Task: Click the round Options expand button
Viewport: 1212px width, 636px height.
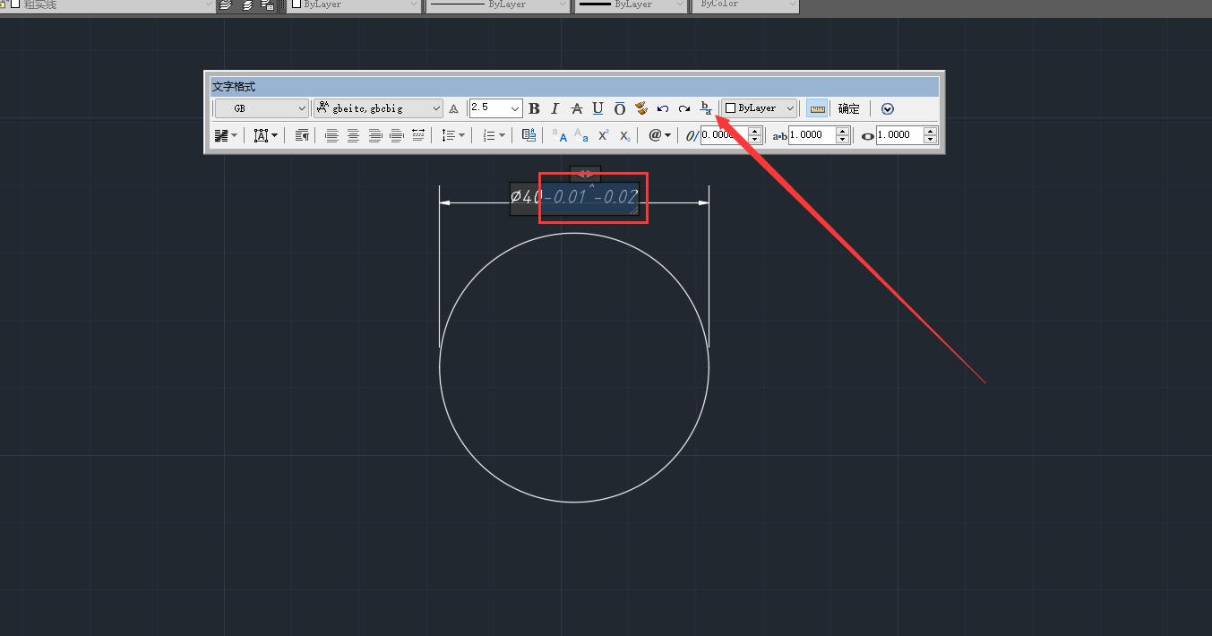Action: click(x=888, y=108)
